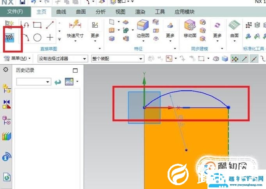The height and width of the screenshot is (189, 266).
Task: Toggle the End Point snap option
Action: pos(244,59)
